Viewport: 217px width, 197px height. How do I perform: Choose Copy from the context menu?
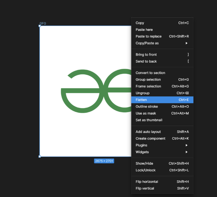pos(162,23)
